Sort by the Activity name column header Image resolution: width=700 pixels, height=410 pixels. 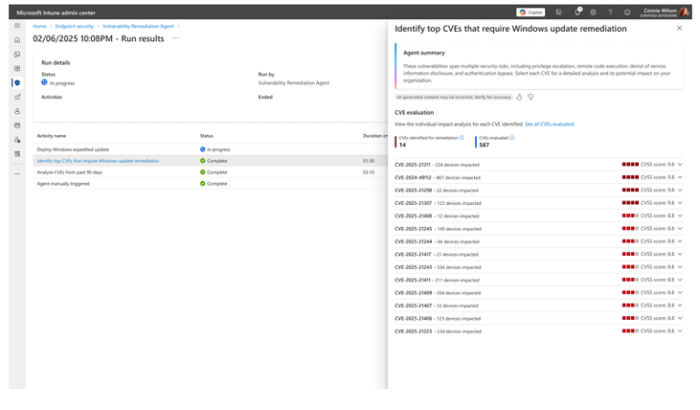(51, 136)
